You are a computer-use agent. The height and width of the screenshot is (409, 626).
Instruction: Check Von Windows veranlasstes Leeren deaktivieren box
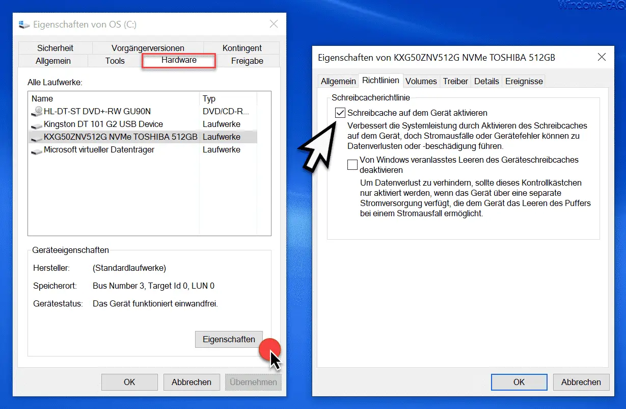[352, 164]
